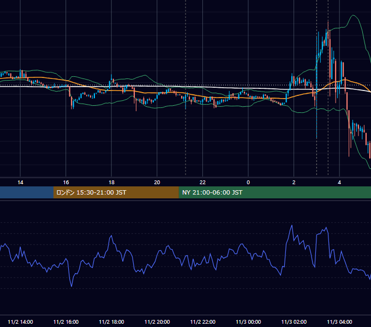Click the 2 hour label on price chart axis
The width and height of the screenshot is (371, 327).
pyautogui.click(x=294, y=183)
